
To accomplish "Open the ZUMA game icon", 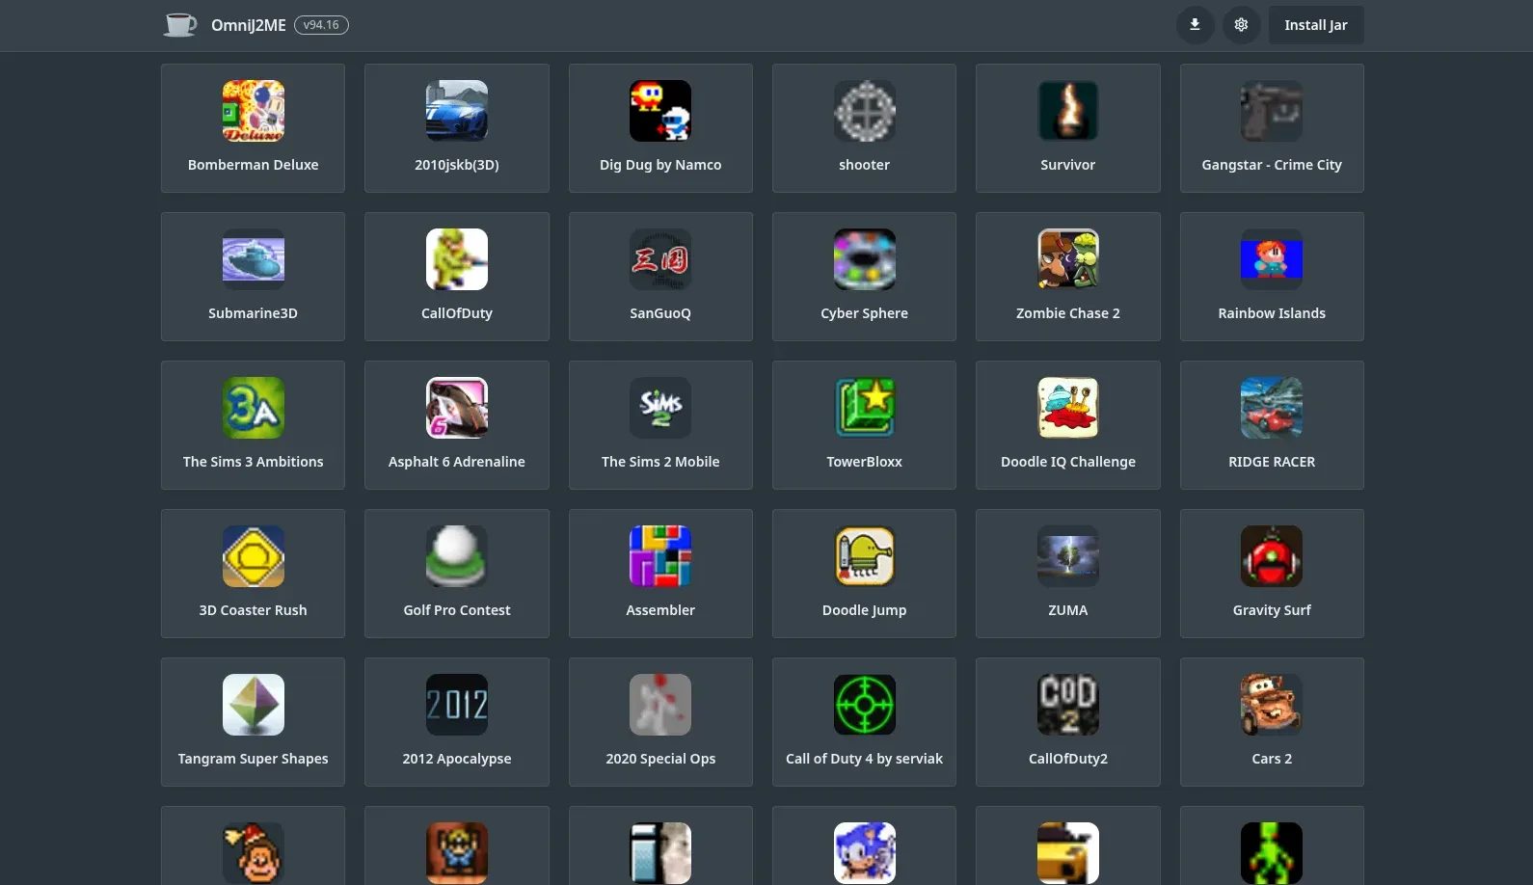I will pos(1068,556).
